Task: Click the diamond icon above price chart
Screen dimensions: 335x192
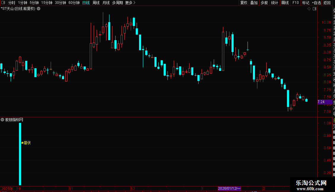Action: 309,9
